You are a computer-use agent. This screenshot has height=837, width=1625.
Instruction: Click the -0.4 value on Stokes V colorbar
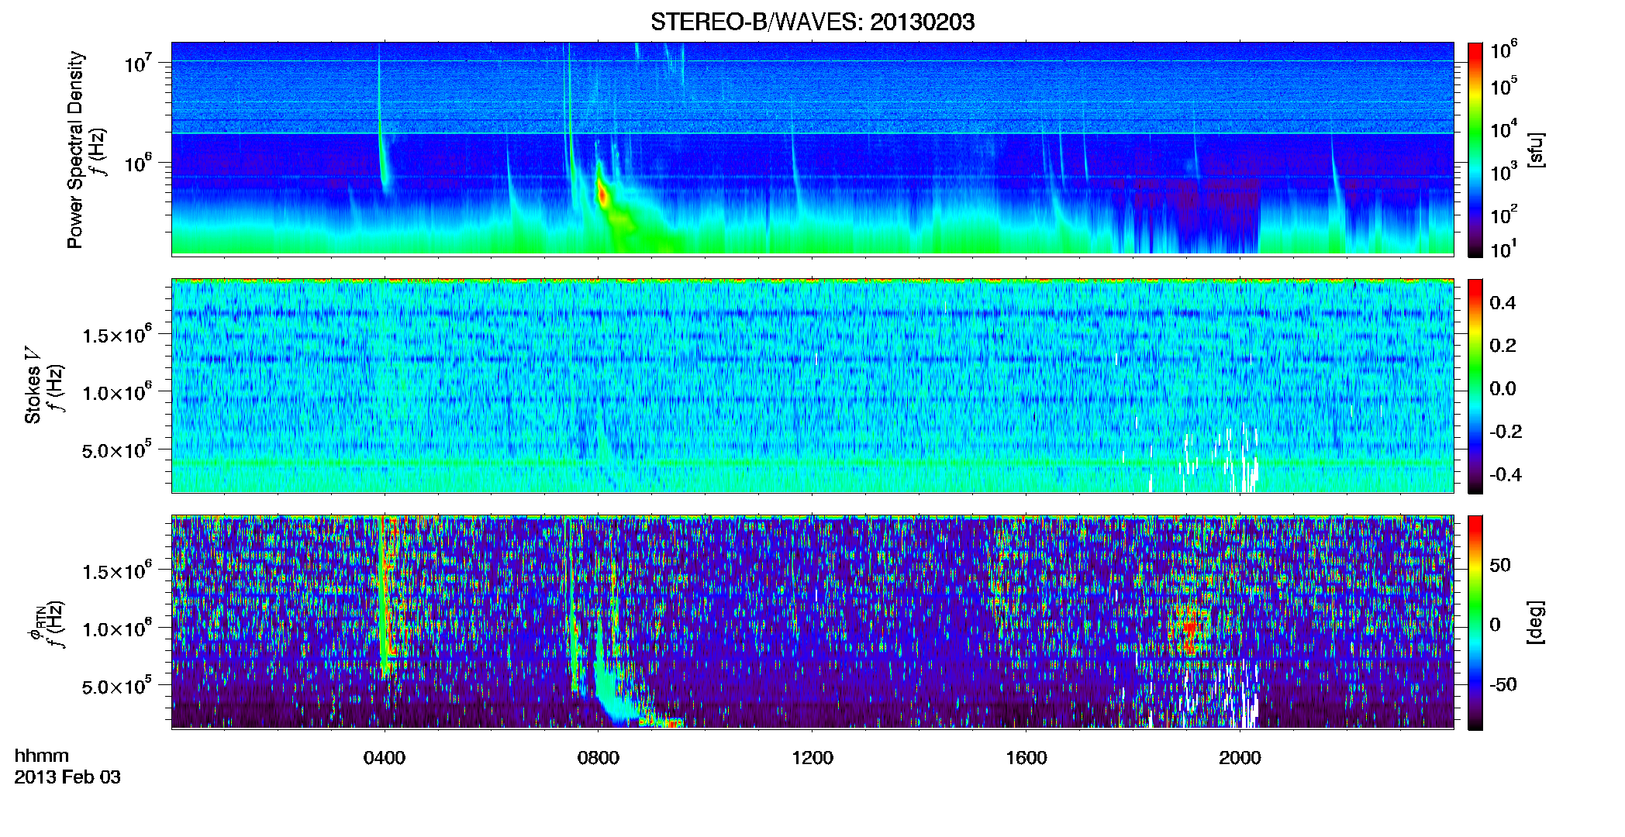point(1506,475)
